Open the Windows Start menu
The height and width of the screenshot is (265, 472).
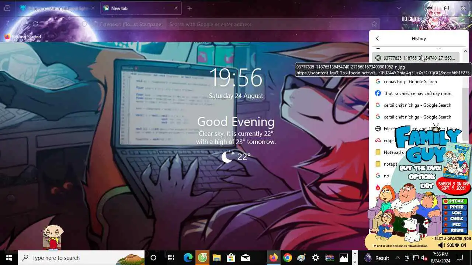pos(9,258)
